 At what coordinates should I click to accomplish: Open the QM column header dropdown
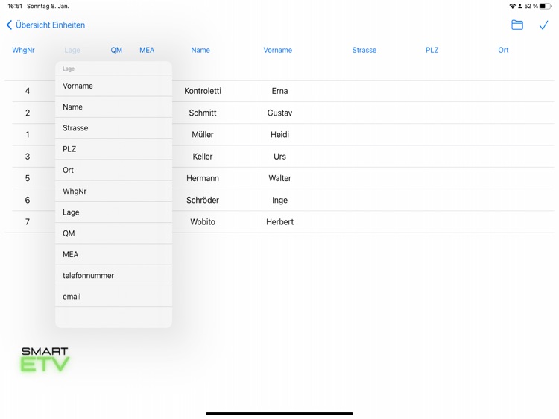(x=116, y=50)
